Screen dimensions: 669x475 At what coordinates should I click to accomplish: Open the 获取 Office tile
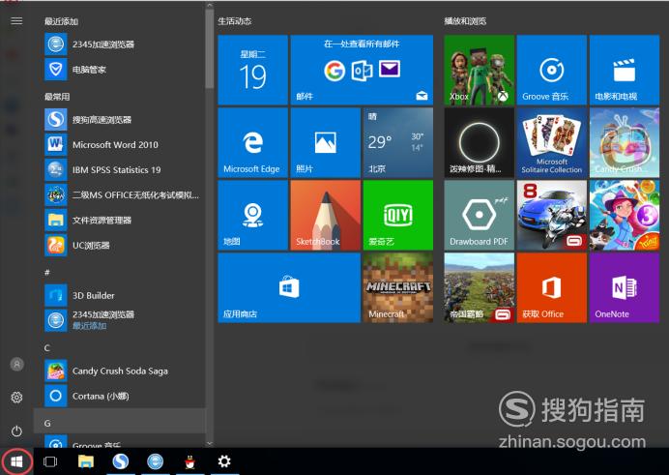(552, 287)
